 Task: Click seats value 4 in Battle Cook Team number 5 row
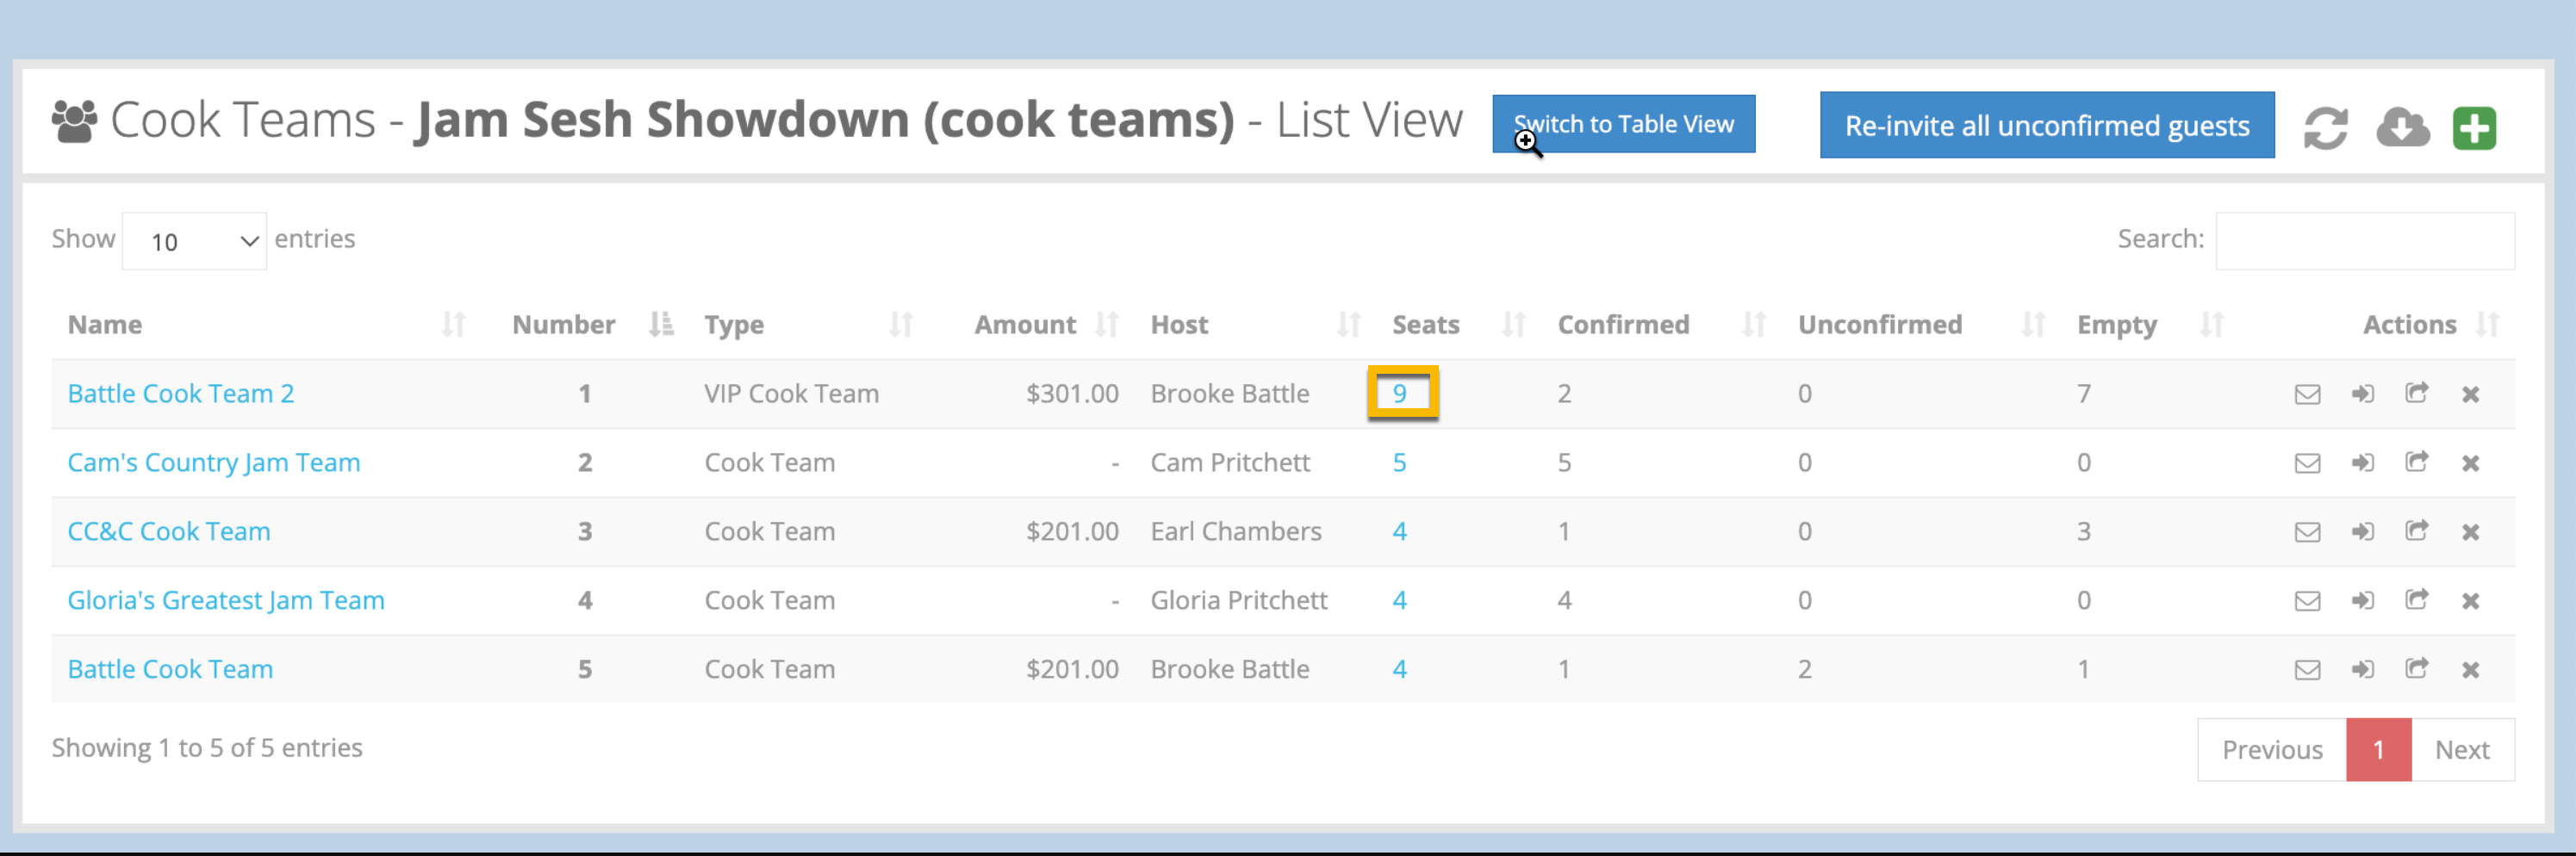pos(1400,670)
